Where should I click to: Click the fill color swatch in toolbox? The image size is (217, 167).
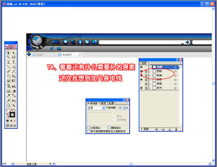point(9,112)
